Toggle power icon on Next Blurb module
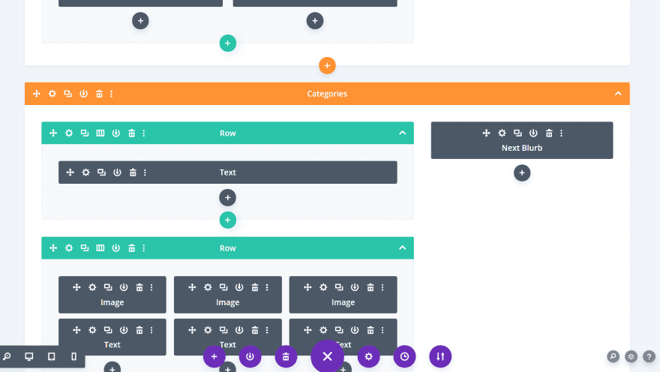660x372 pixels. pos(533,133)
